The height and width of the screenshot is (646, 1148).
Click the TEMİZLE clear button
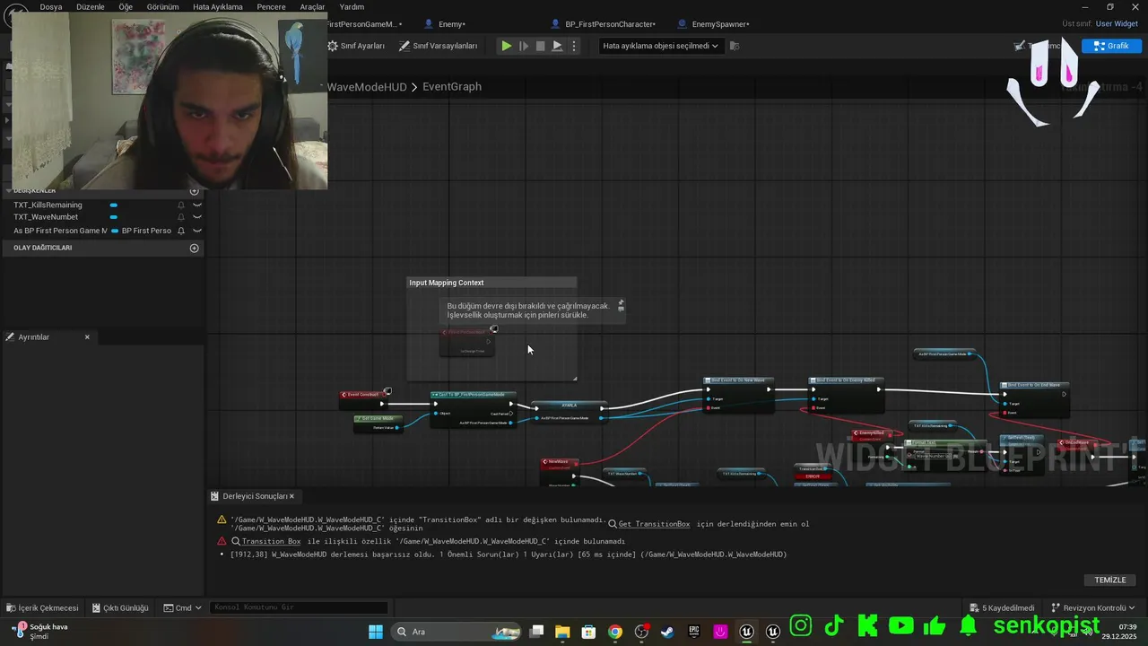coord(1110,580)
